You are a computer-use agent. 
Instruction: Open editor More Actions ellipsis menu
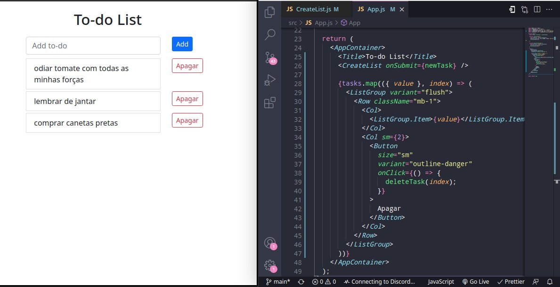click(x=549, y=9)
